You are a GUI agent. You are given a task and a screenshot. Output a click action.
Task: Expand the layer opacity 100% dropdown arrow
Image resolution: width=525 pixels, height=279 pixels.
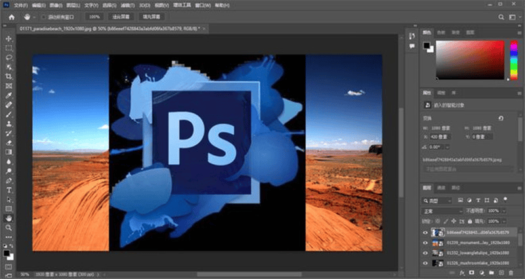(x=503, y=211)
